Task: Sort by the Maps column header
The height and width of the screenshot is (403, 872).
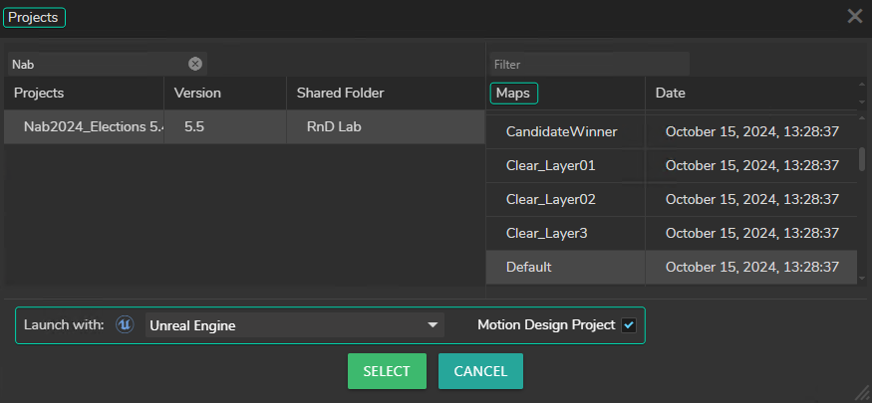Action: tap(513, 93)
